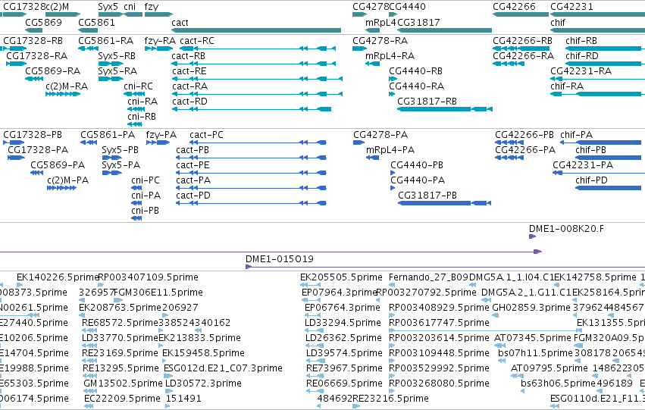Viewport: 645px width, 410px height.
Task: Select the fzy gene label
Action: pyautogui.click(x=152, y=7)
